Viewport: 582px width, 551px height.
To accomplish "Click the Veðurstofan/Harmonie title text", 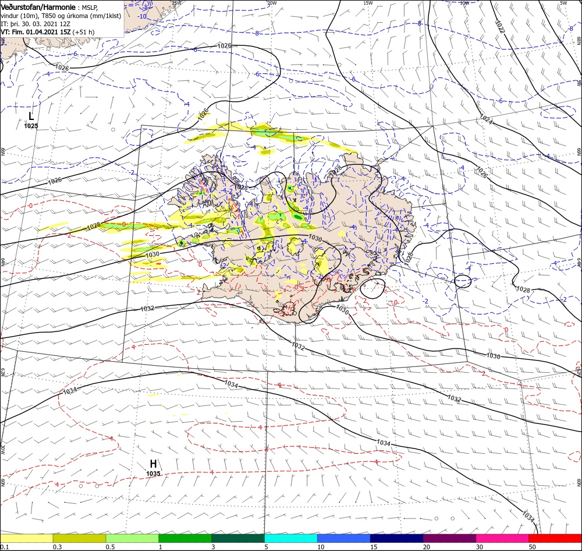I will click(x=38, y=8).
